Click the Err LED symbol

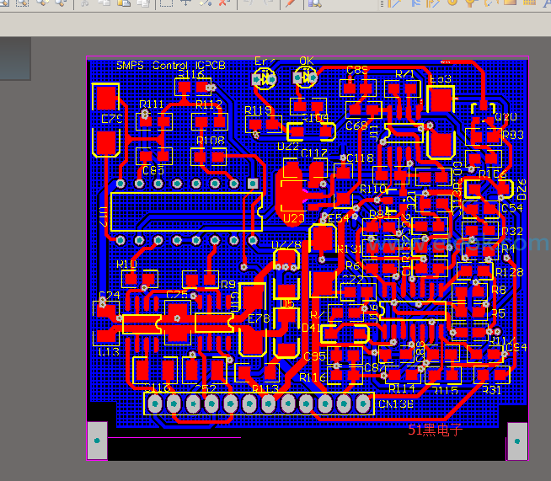tap(265, 79)
